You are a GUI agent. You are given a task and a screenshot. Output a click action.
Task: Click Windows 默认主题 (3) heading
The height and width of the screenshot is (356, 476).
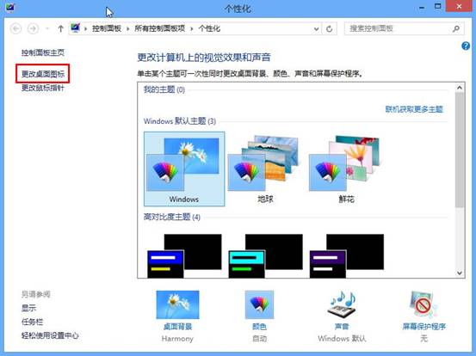click(180, 121)
